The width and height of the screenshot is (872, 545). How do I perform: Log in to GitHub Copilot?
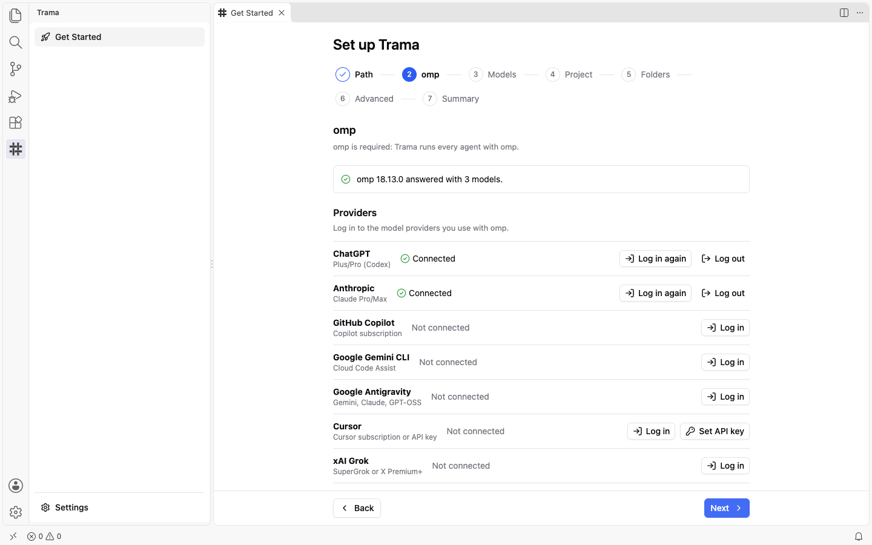[725, 328]
